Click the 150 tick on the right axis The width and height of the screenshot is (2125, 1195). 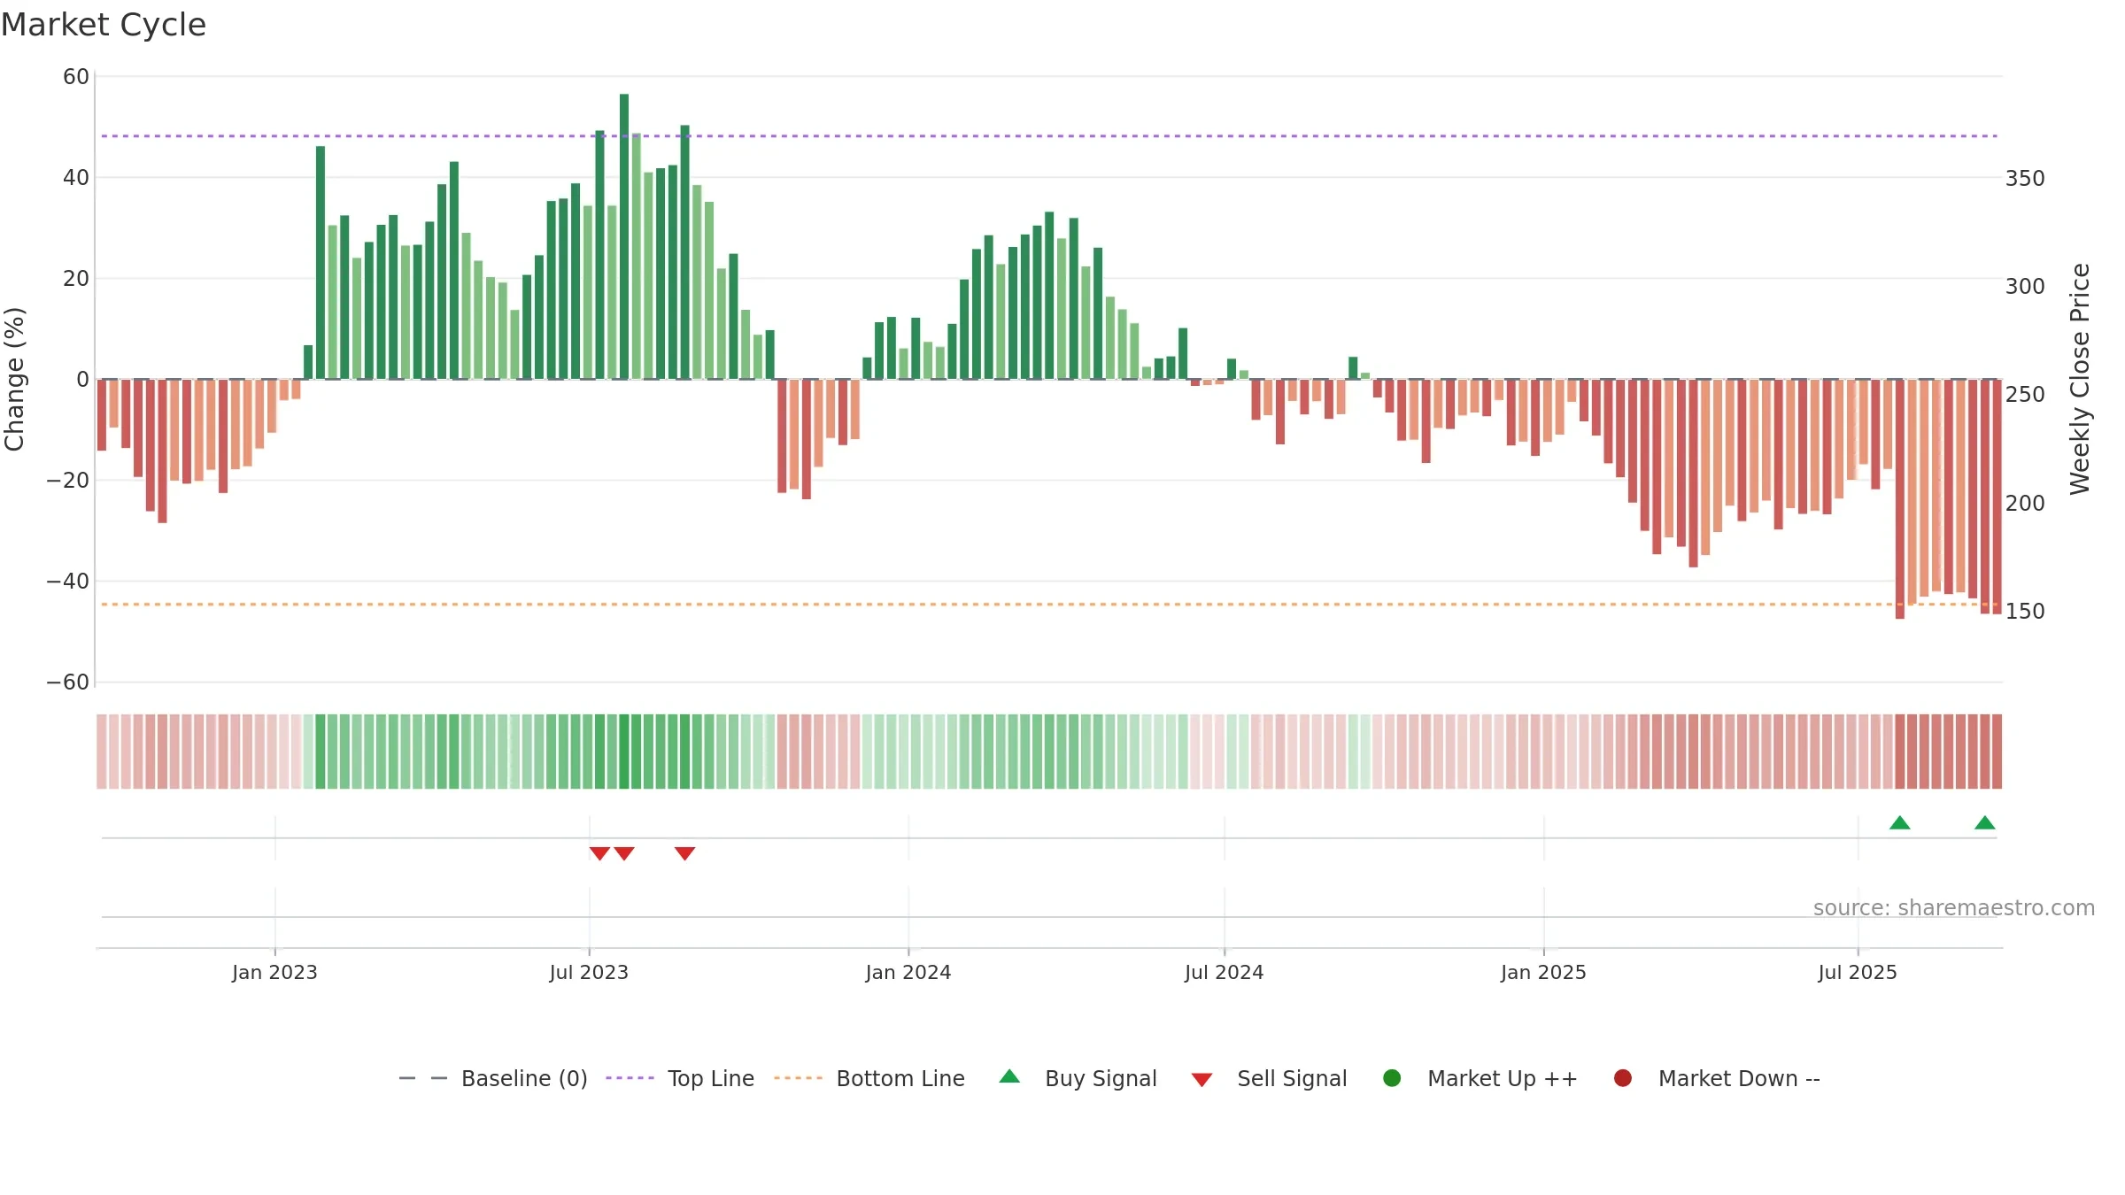(x=2025, y=611)
